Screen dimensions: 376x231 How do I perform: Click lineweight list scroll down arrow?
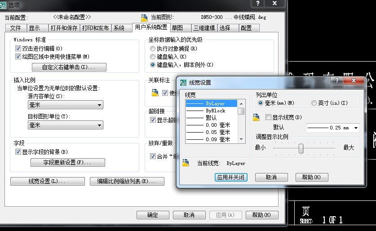[241, 139]
